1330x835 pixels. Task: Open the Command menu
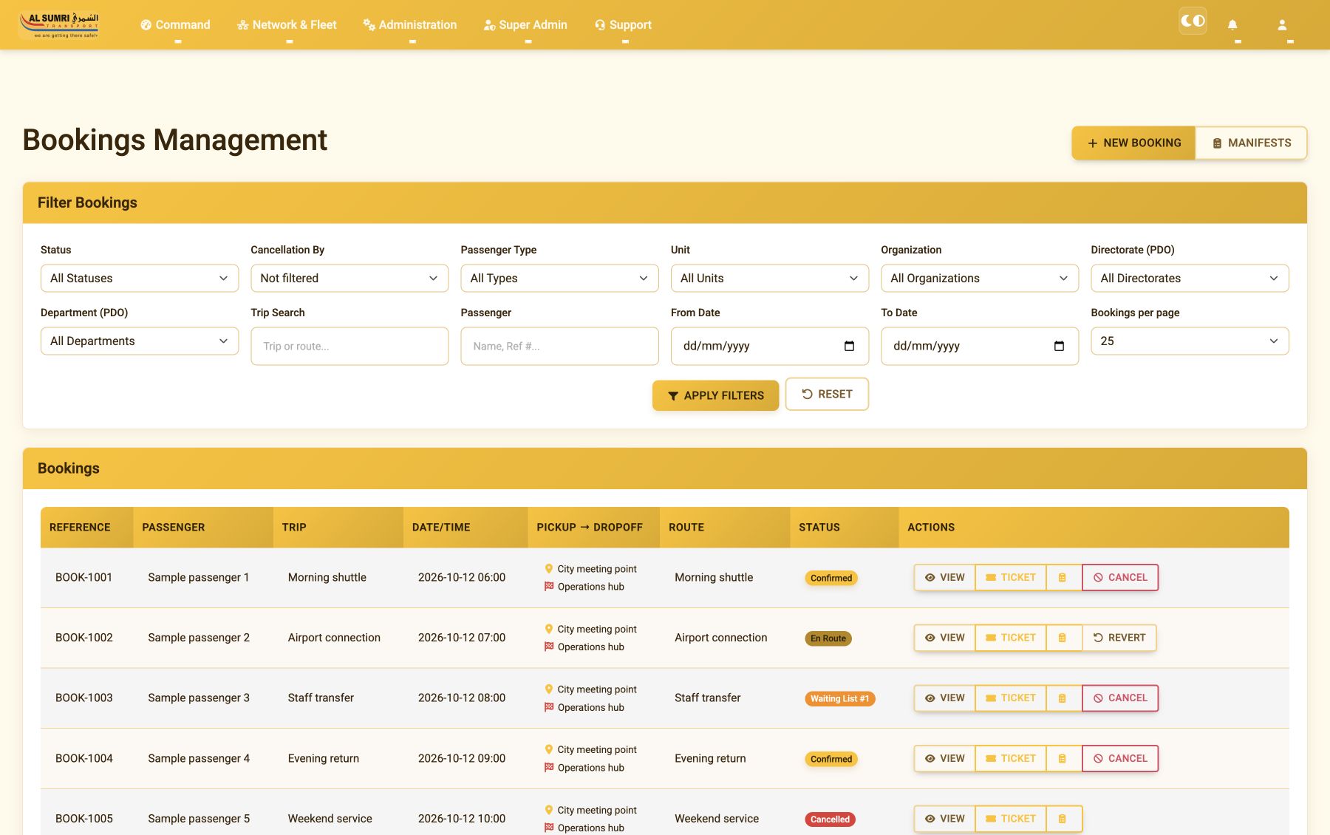pyautogui.click(x=176, y=24)
